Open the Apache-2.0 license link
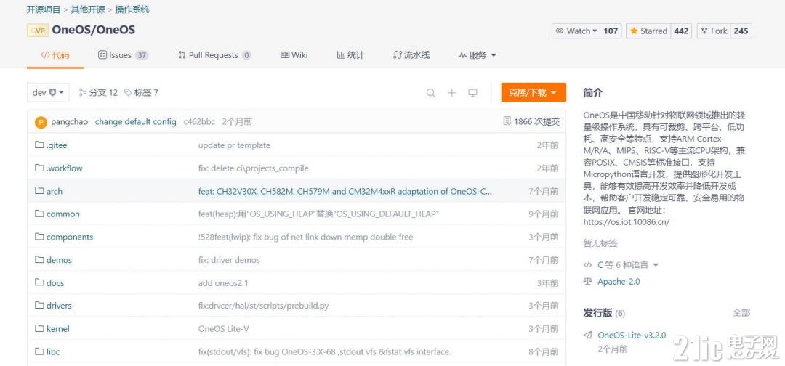The height and width of the screenshot is (366, 785). pos(619,282)
